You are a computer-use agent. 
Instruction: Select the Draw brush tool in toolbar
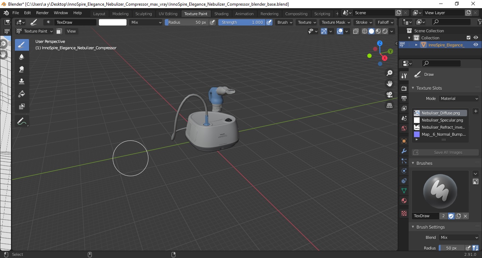point(22,45)
